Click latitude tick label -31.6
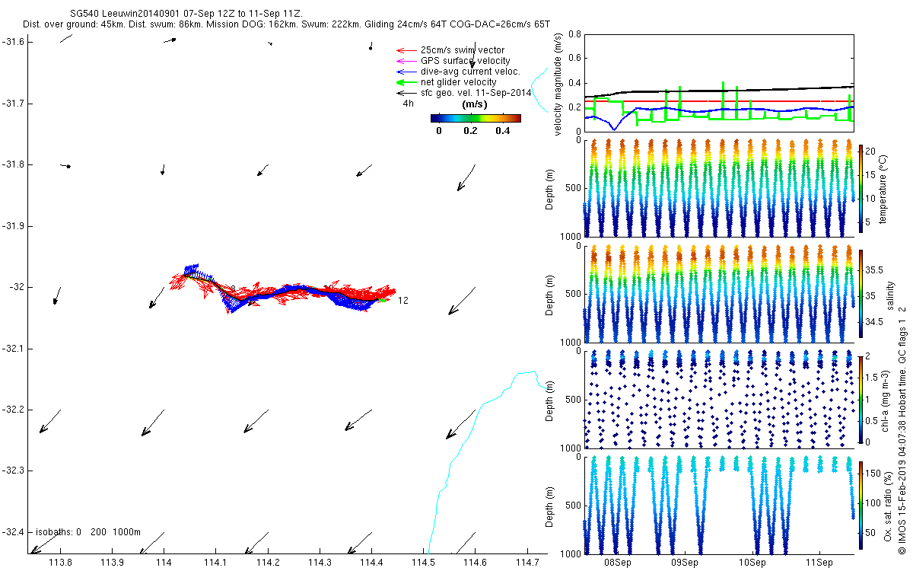 pos(14,41)
